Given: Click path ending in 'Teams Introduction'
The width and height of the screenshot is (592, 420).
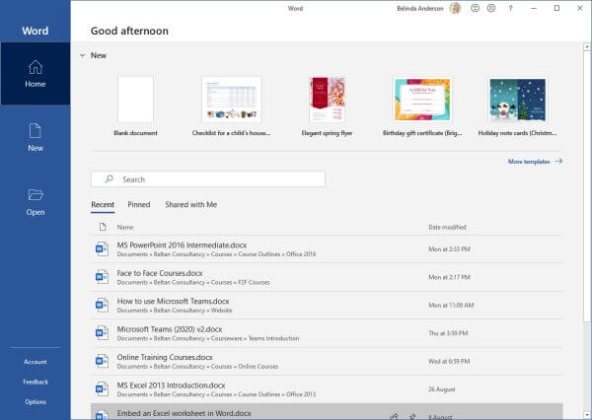Looking at the screenshot, I should click(208, 338).
